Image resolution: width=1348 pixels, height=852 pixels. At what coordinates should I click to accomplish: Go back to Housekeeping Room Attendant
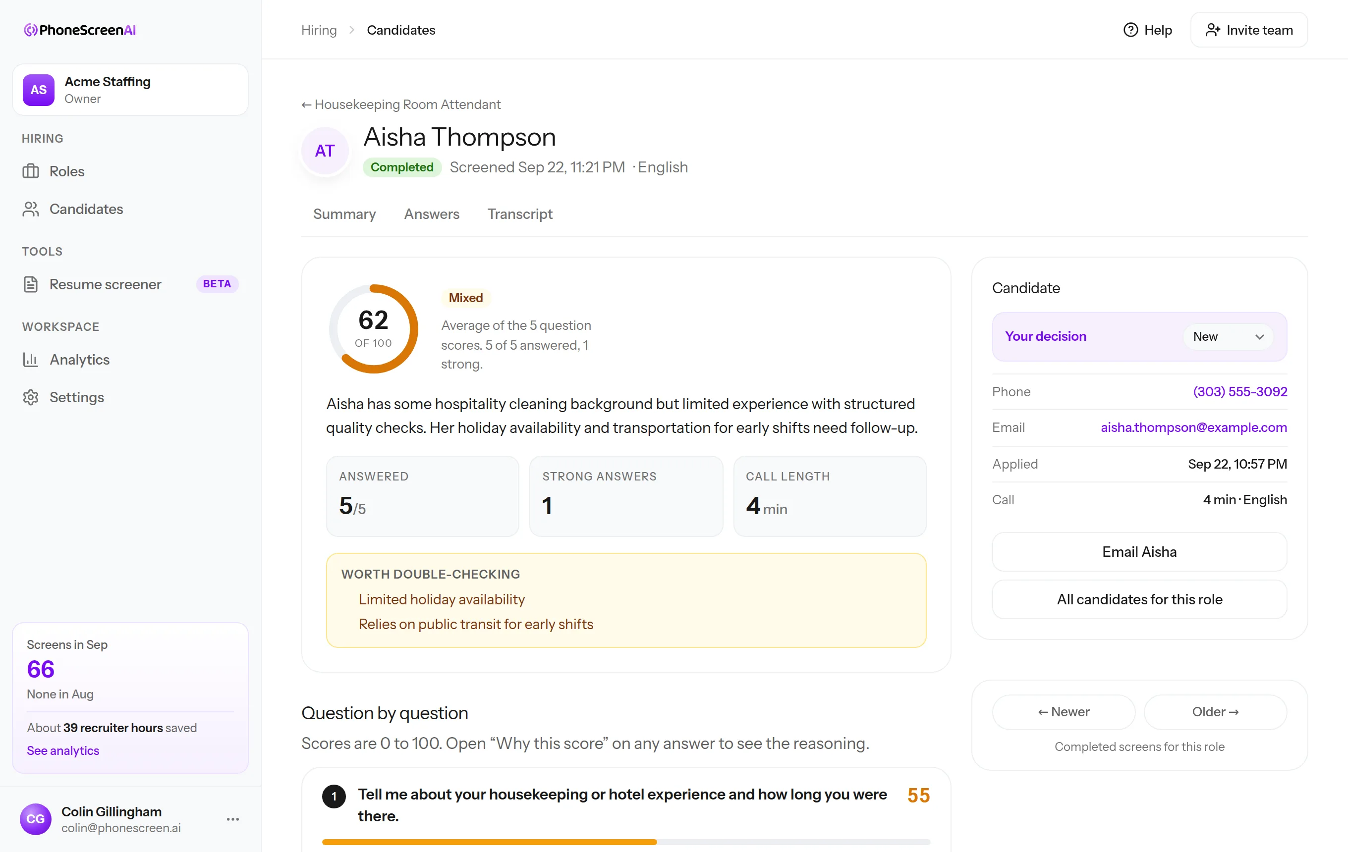pyautogui.click(x=401, y=104)
